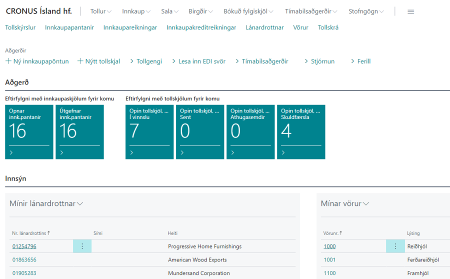Click the plus icon for Ný innkaupapöntun

pos(8,61)
